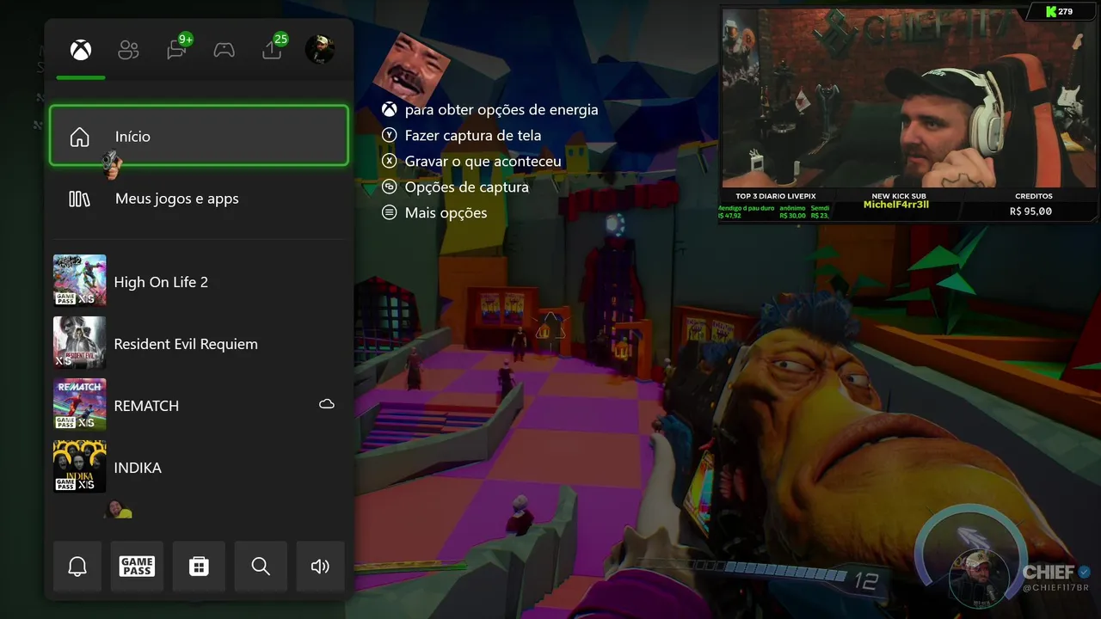Click the 'NEW KICK SUB' label
The width and height of the screenshot is (1101, 619).
[898, 196]
